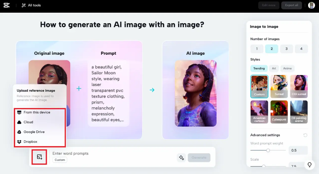
Task: Set number of images to 2
Action: click(272, 49)
